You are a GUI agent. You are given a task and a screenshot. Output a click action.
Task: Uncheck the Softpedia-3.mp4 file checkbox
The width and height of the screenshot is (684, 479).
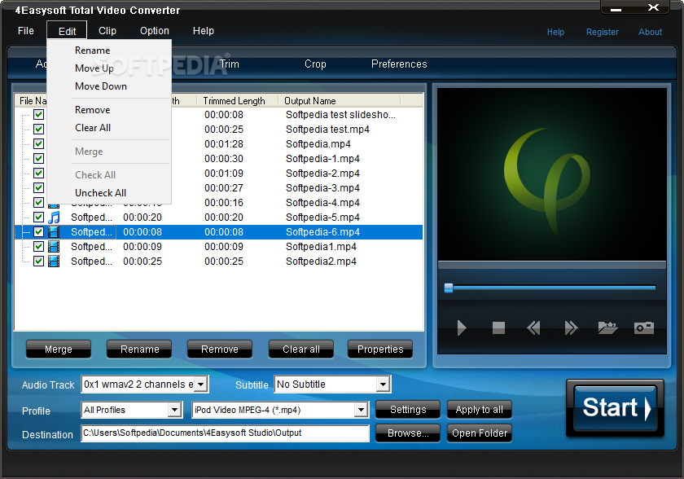tap(39, 188)
